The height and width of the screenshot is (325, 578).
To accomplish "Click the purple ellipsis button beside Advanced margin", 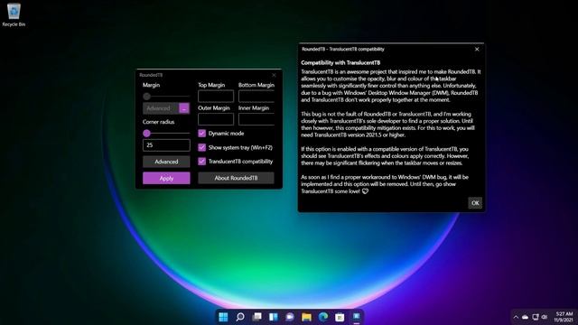I will tap(184, 108).
